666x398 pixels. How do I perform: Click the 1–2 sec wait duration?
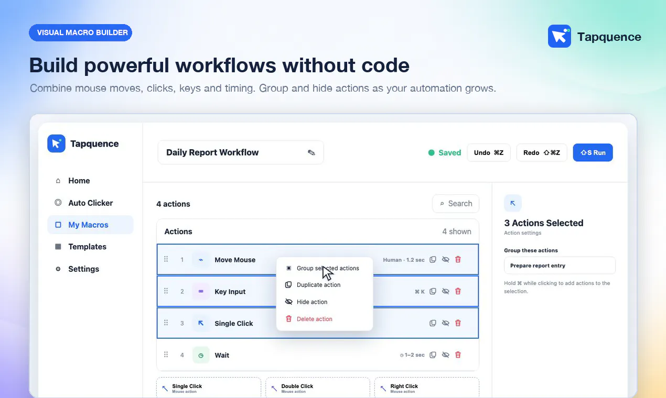pos(412,355)
